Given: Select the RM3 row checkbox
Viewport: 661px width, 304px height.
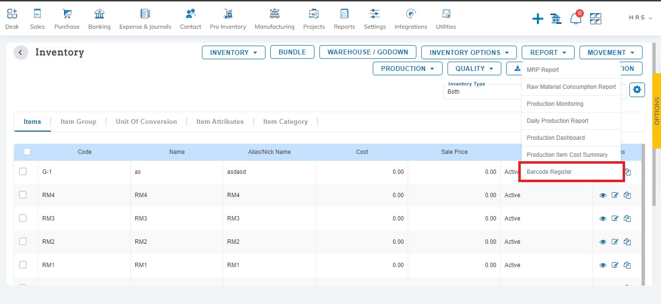Looking at the screenshot, I should (23, 218).
